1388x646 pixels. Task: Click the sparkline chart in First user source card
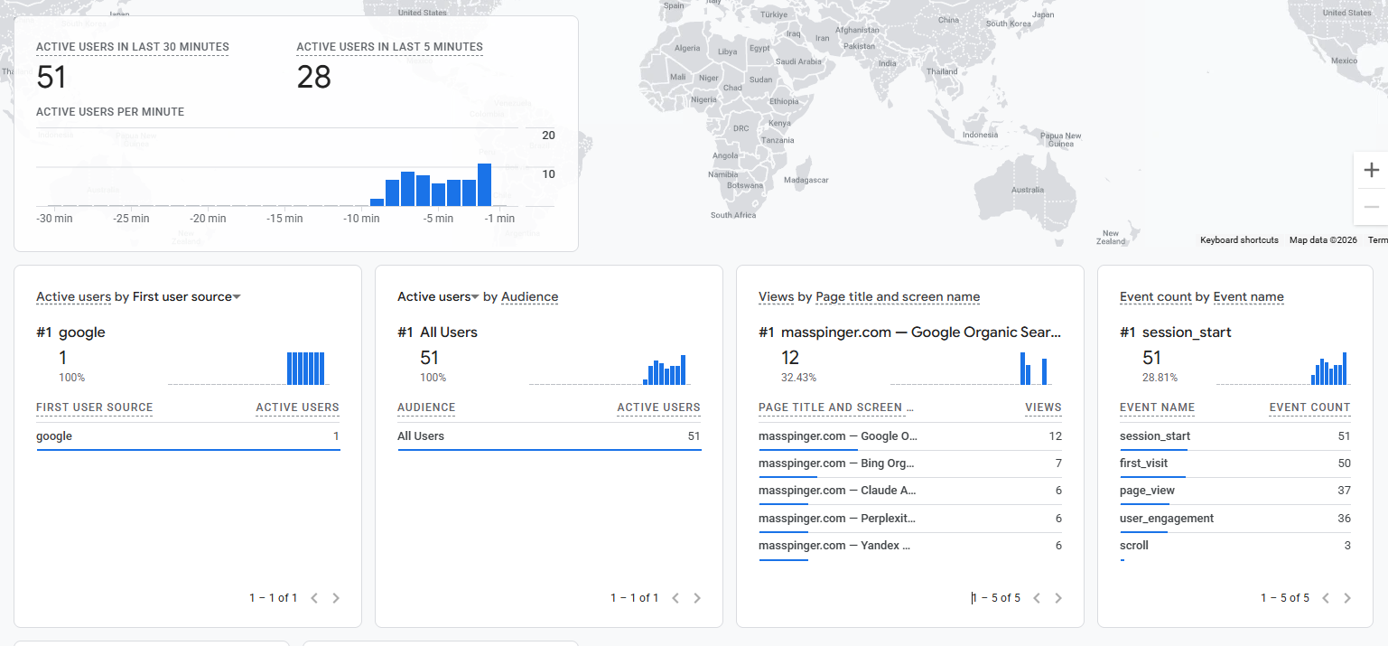point(247,368)
